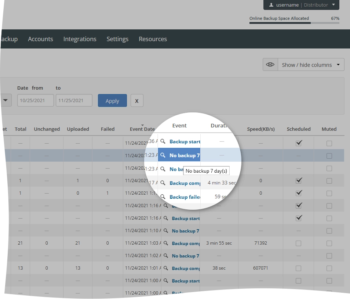The width and height of the screenshot is (350, 299).
Task: Click the Event column header
Action: 179,126
